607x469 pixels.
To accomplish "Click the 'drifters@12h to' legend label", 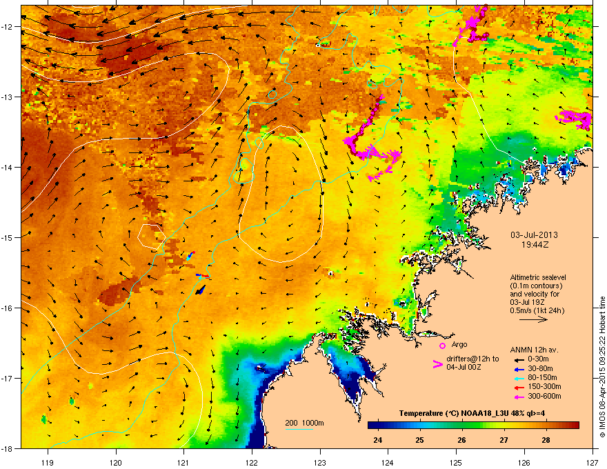I will click(x=472, y=359).
